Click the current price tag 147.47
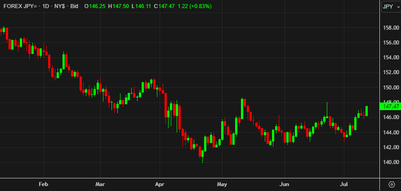Viewport: 401px width, 191px height. coord(391,107)
